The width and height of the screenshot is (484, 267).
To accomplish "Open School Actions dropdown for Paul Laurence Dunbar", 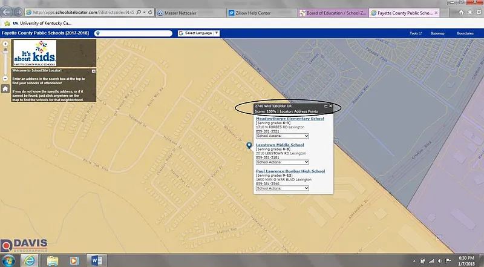I will (282, 188).
